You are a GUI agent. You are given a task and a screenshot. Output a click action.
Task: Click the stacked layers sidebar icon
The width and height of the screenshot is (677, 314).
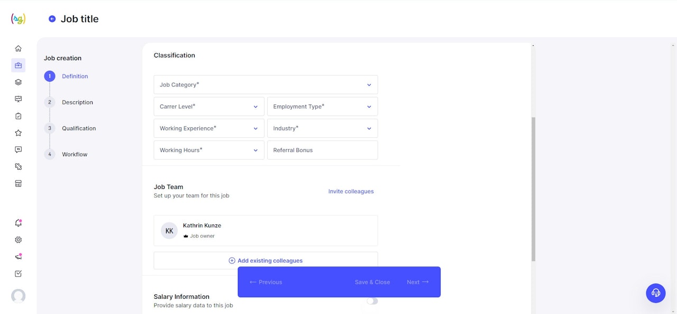[18, 82]
